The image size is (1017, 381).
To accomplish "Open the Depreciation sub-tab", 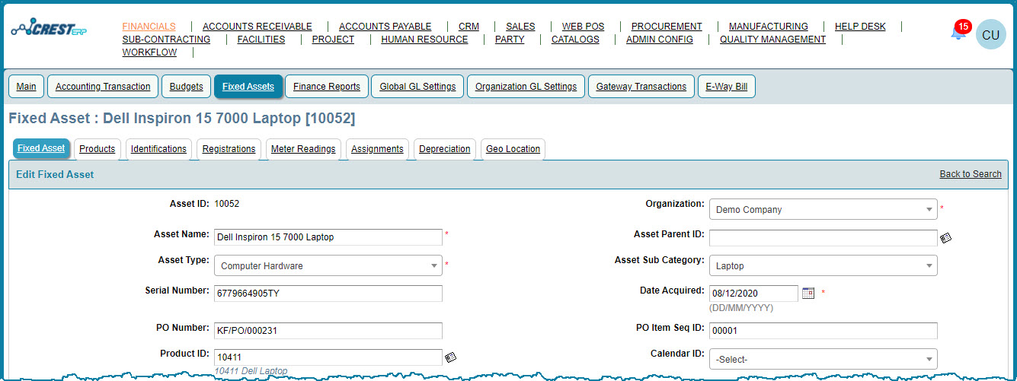I will (x=445, y=149).
